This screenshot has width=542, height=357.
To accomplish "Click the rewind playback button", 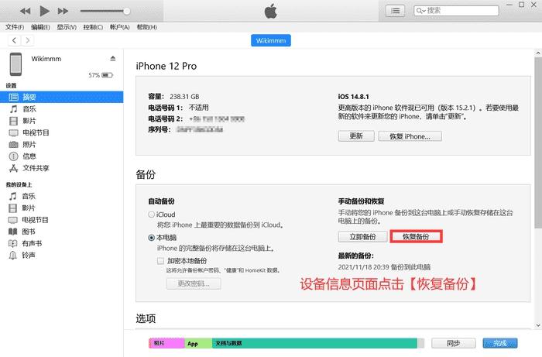I will click(x=26, y=11).
